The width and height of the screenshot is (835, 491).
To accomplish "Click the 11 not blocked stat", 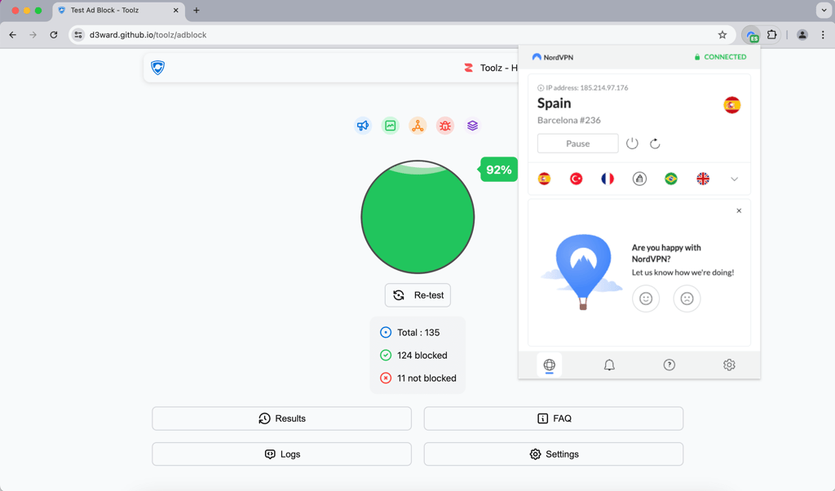I will (x=418, y=378).
